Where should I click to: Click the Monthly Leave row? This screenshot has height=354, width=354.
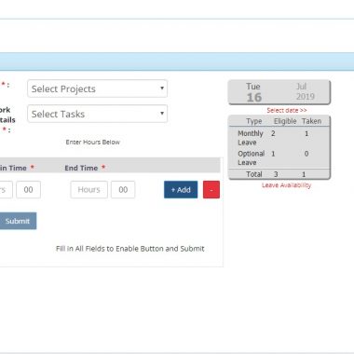tap(279, 138)
